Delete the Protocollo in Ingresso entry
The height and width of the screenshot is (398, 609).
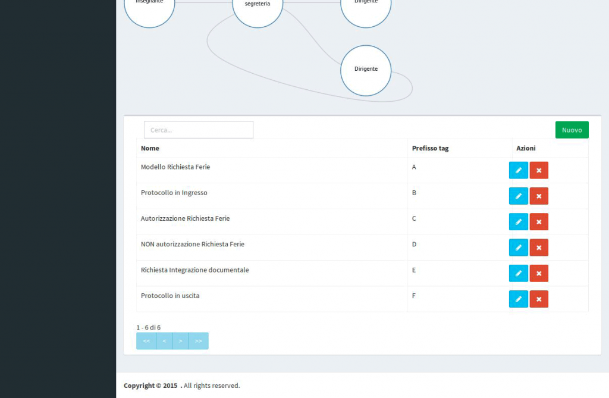(x=539, y=196)
